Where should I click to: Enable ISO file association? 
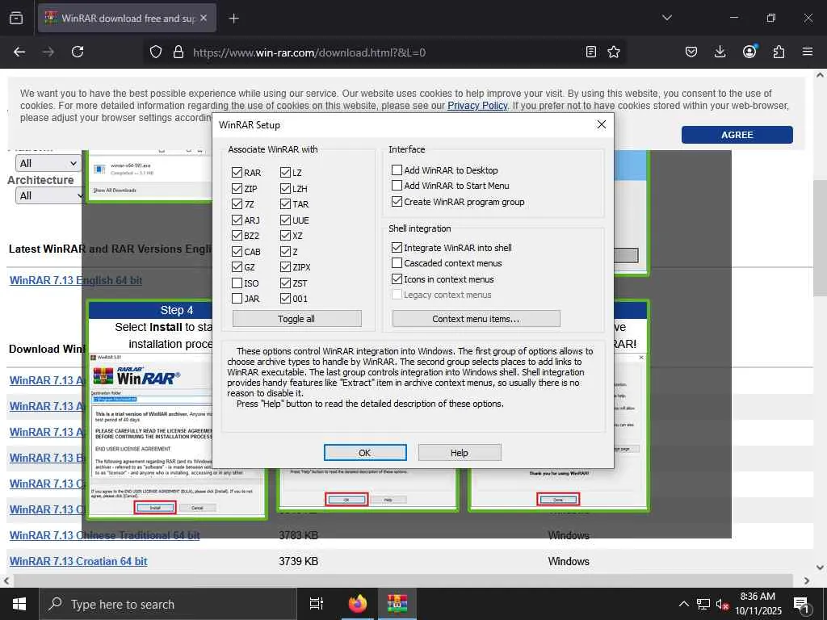point(237,283)
